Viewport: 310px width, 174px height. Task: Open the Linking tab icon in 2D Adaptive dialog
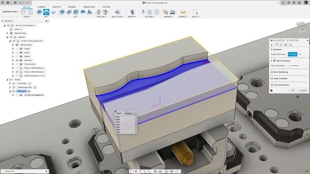[290, 45]
